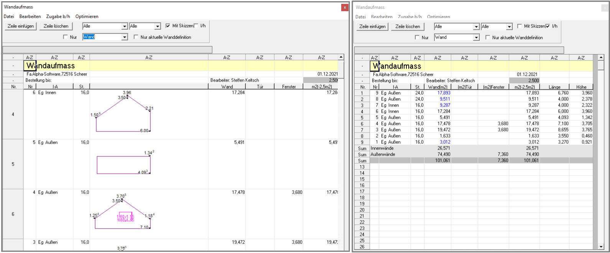Tick the Nur checkbox in the Länge/Höhe table window

coord(417,38)
